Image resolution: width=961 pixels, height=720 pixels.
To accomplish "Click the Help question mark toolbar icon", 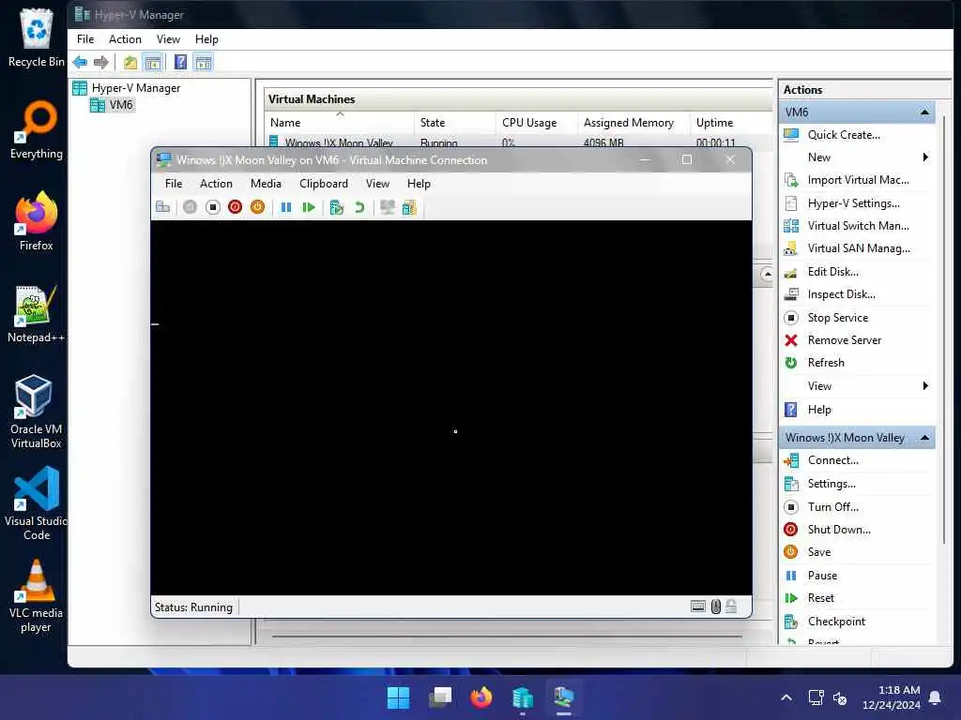I will click(180, 62).
